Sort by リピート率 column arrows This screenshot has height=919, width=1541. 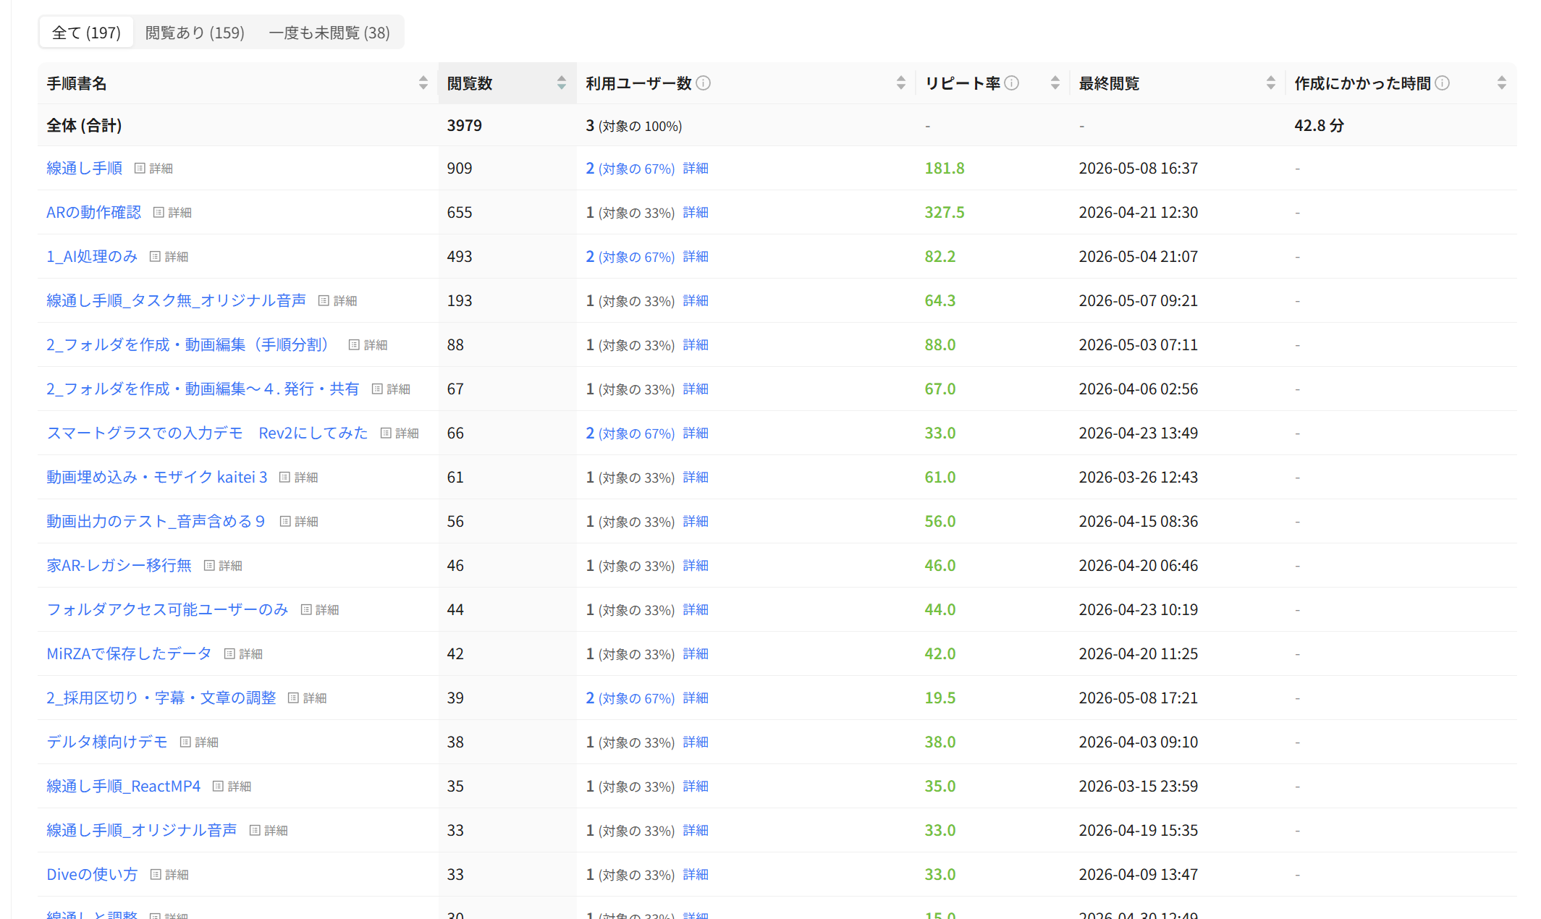tap(1055, 83)
